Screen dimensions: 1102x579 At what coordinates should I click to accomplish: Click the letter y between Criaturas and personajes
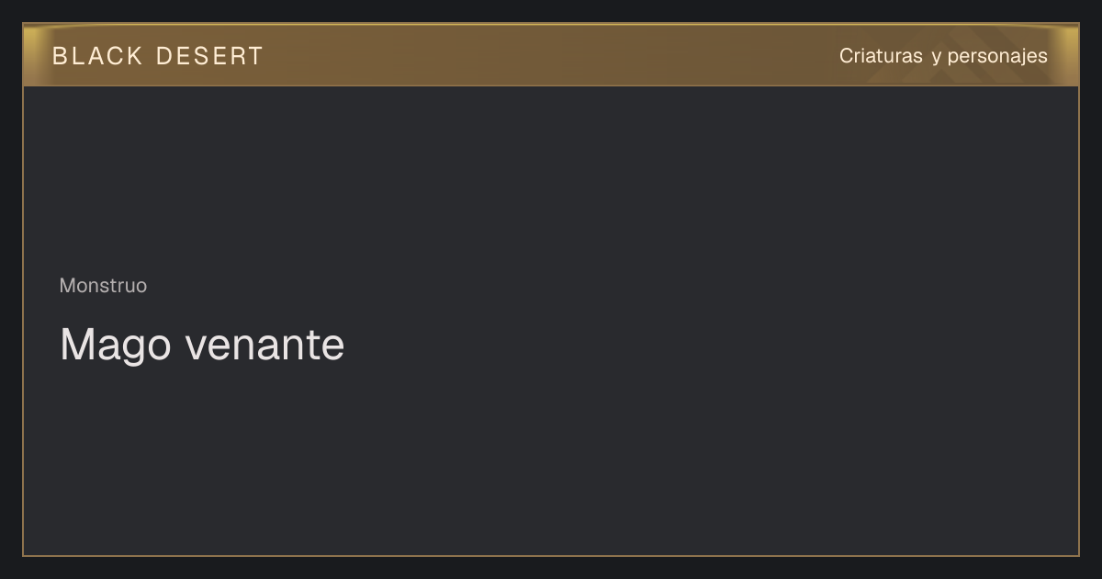936,58
